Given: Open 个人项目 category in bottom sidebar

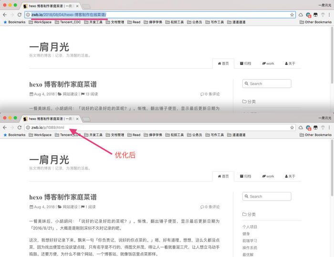Looking at the screenshot, I should click(250, 227).
